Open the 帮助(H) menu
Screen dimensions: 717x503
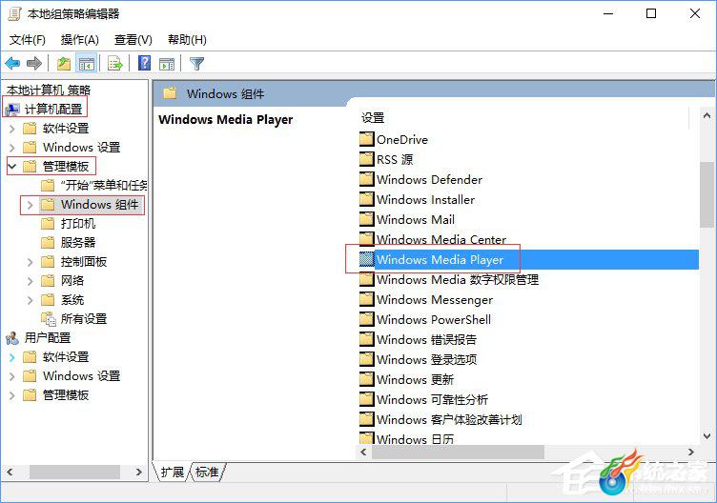pyautogui.click(x=187, y=40)
